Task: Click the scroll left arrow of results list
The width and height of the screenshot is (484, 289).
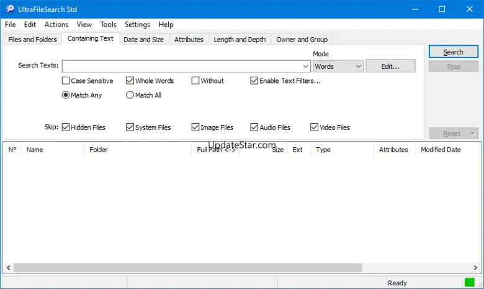Action: 8,267
